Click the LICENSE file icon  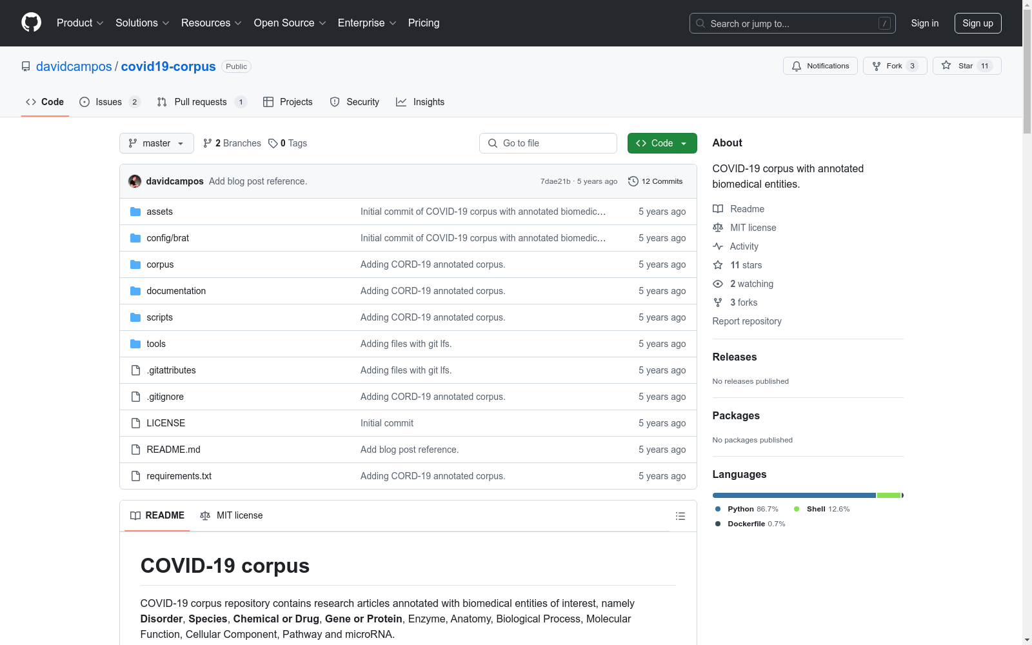coord(135,423)
